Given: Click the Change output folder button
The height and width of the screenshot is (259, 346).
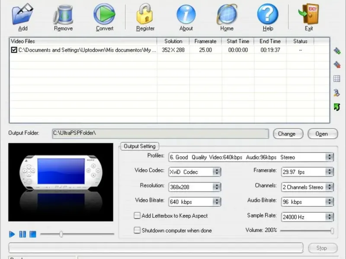Looking at the screenshot, I should point(288,134).
